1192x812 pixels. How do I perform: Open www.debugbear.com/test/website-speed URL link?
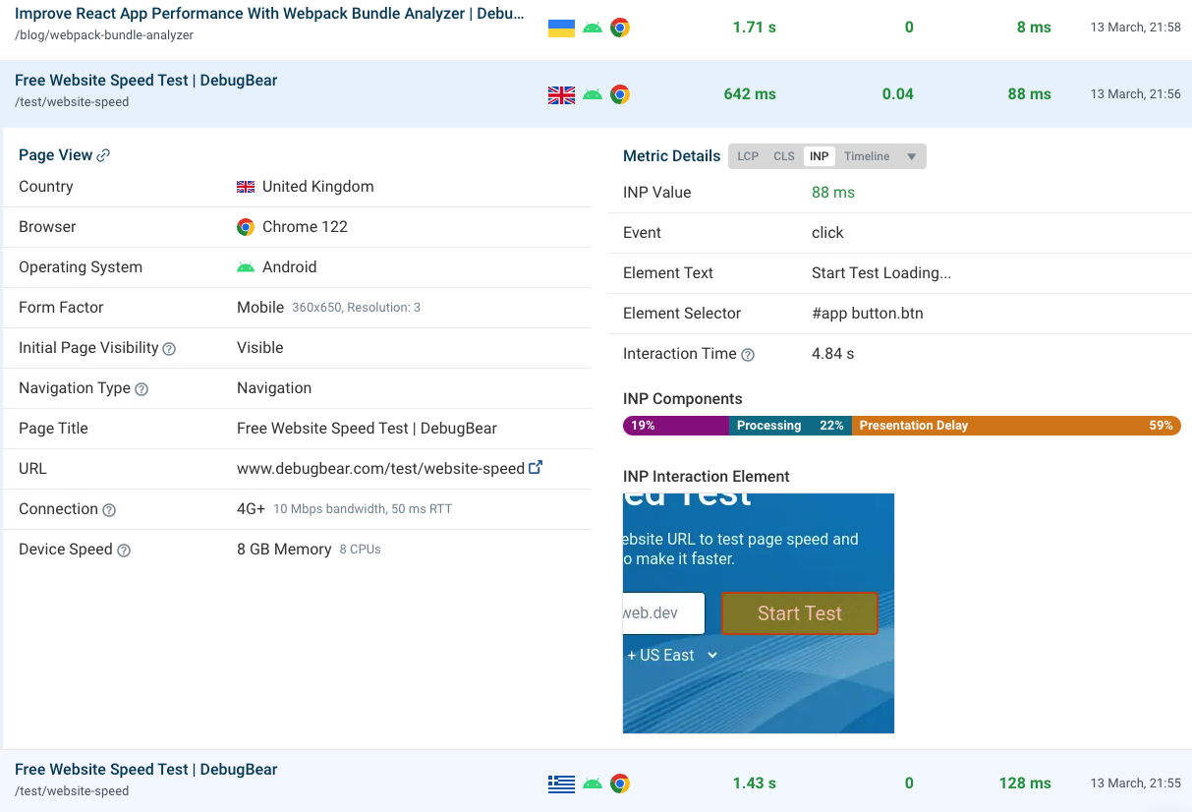click(x=380, y=469)
